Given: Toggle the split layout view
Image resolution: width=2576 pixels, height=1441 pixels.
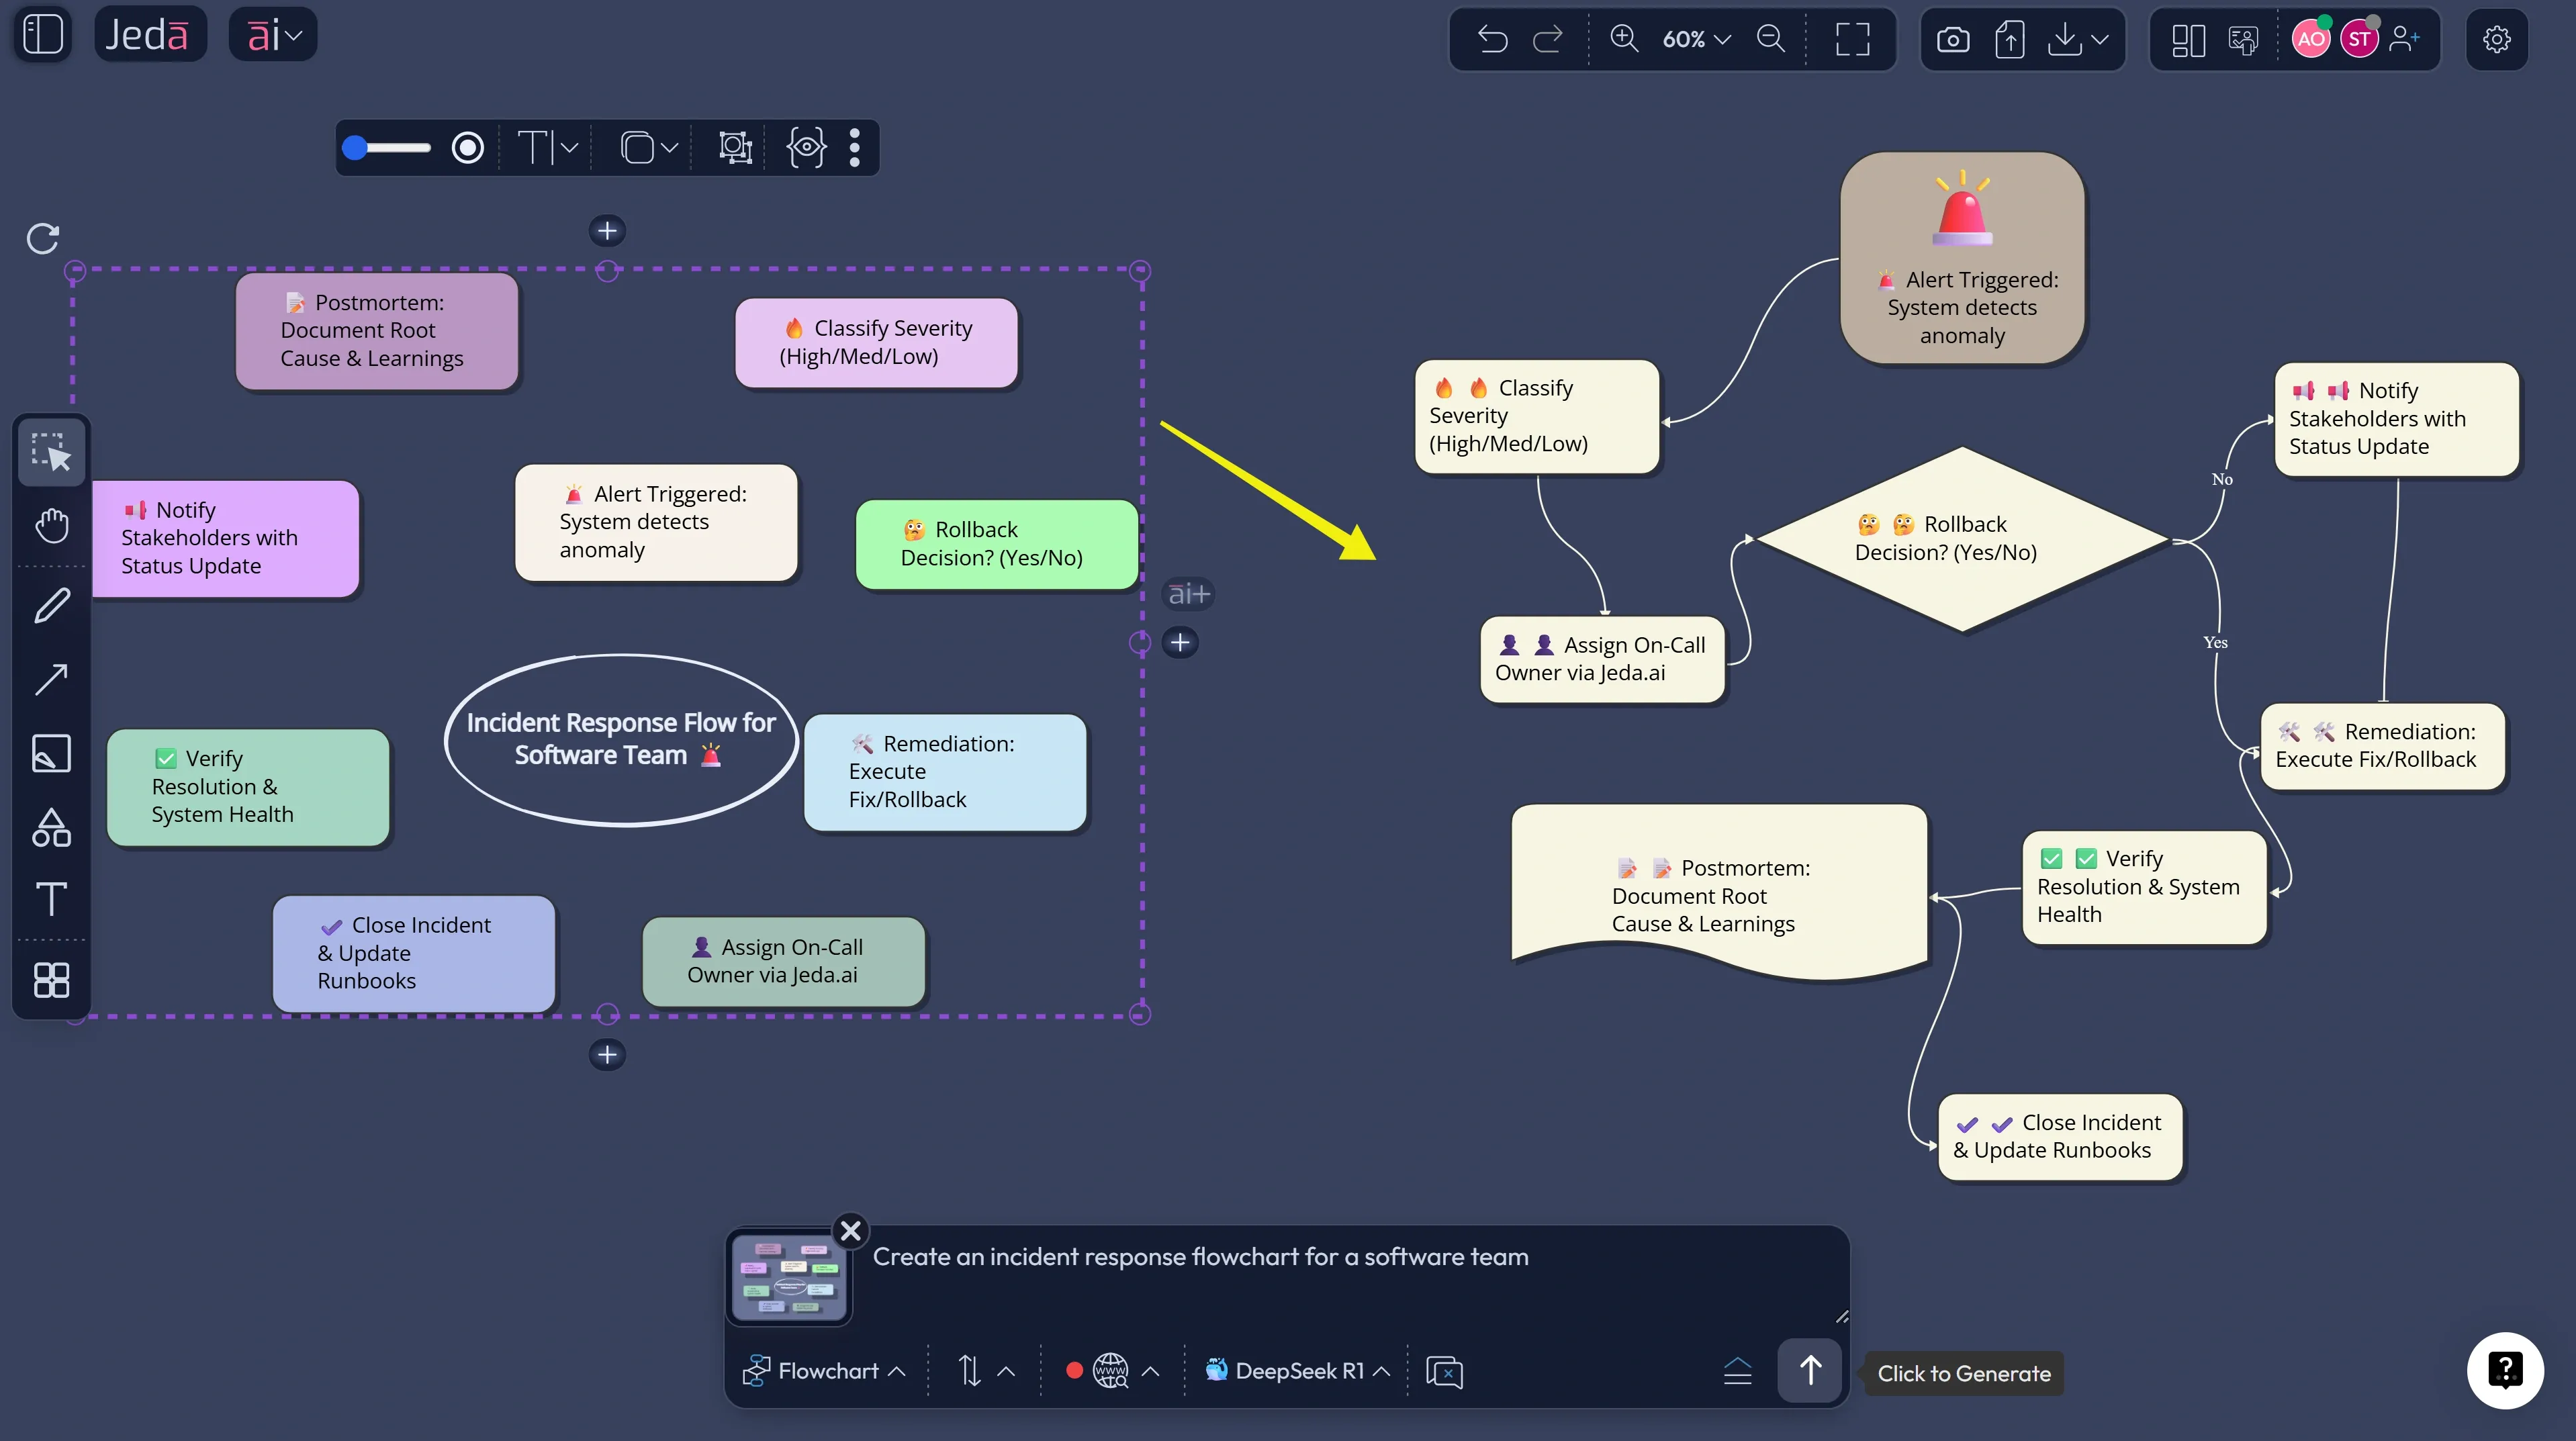Looking at the screenshot, I should click(2188, 39).
